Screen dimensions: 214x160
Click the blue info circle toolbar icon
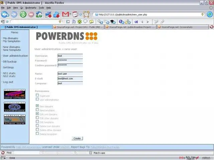pyautogui.click(x=121, y=22)
